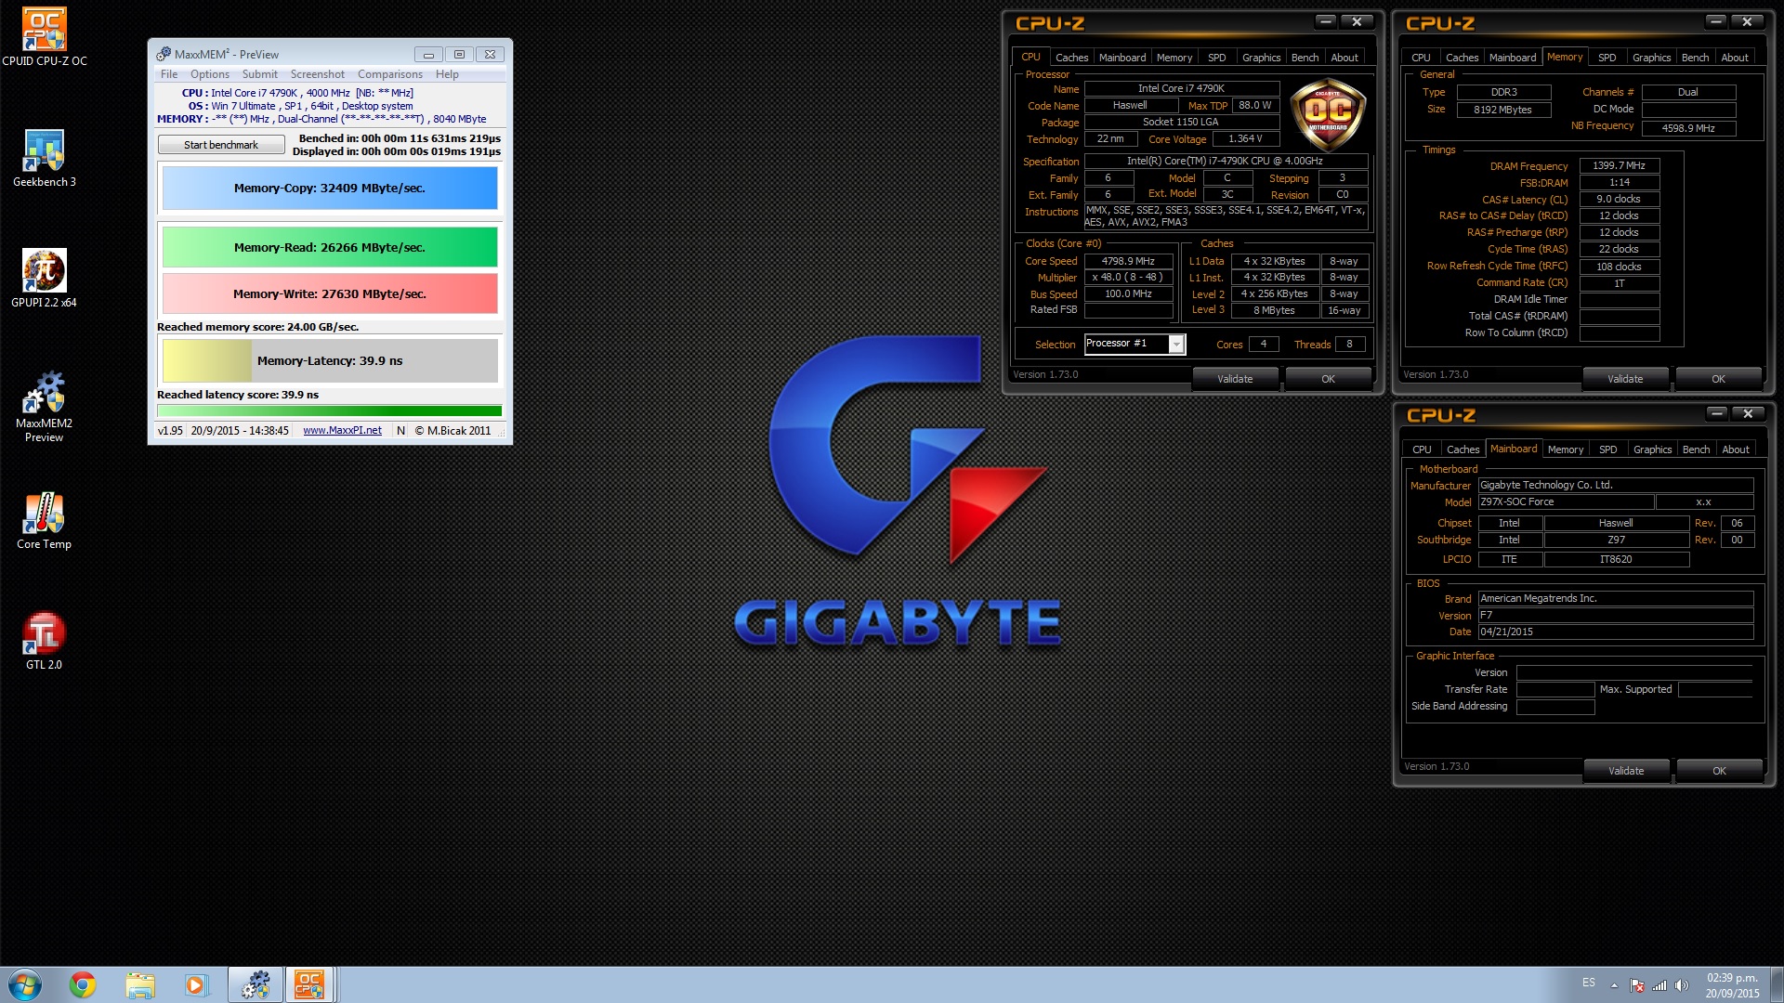Screen dimensions: 1784x1003
Task: Click DRAM Frequency value 1399.7 MHz
Action: point(1619,165)
